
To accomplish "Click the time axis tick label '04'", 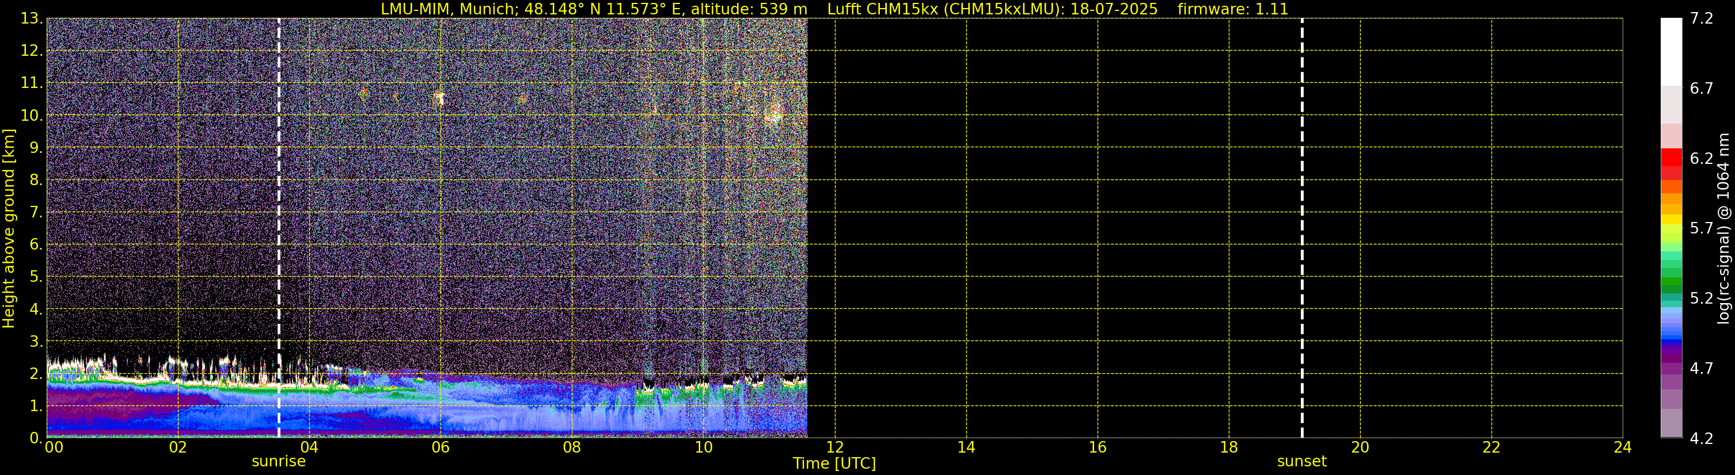I will (309, 447).
